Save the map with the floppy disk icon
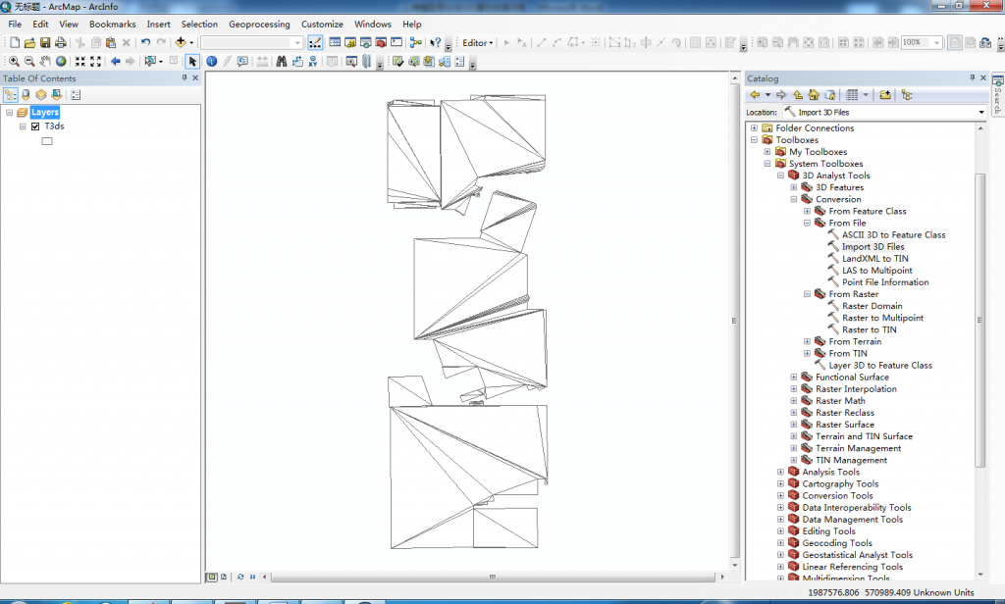1005x604 pixels. coord(45,43)
